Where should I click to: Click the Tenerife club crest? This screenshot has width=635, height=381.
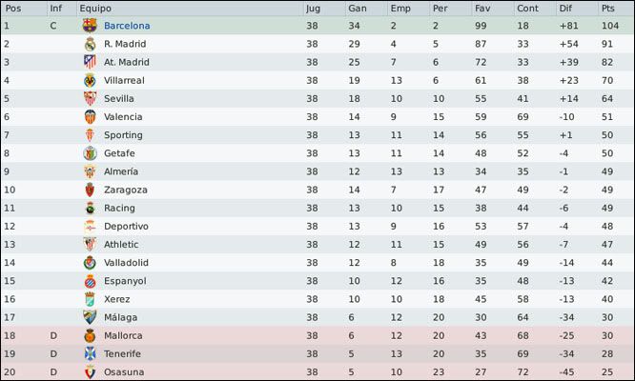(90, 353)
